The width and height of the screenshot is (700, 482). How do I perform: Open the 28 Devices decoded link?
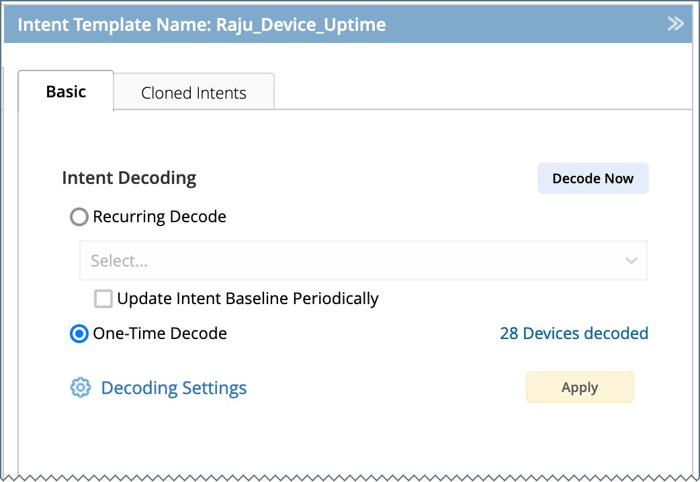(x=574, y=334)
